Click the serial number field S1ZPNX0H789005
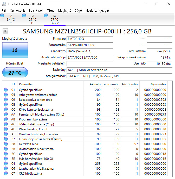 (x=90, y=45)
